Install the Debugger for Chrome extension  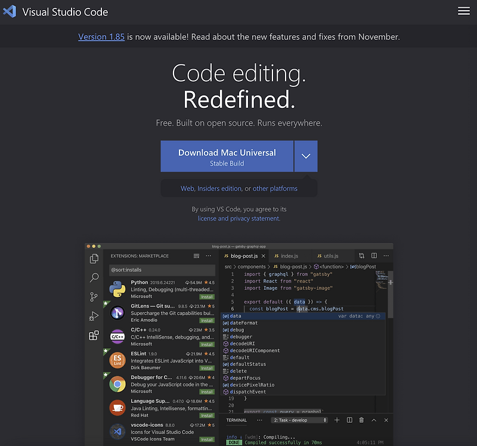pyautogui.click(x=207, y=392)
